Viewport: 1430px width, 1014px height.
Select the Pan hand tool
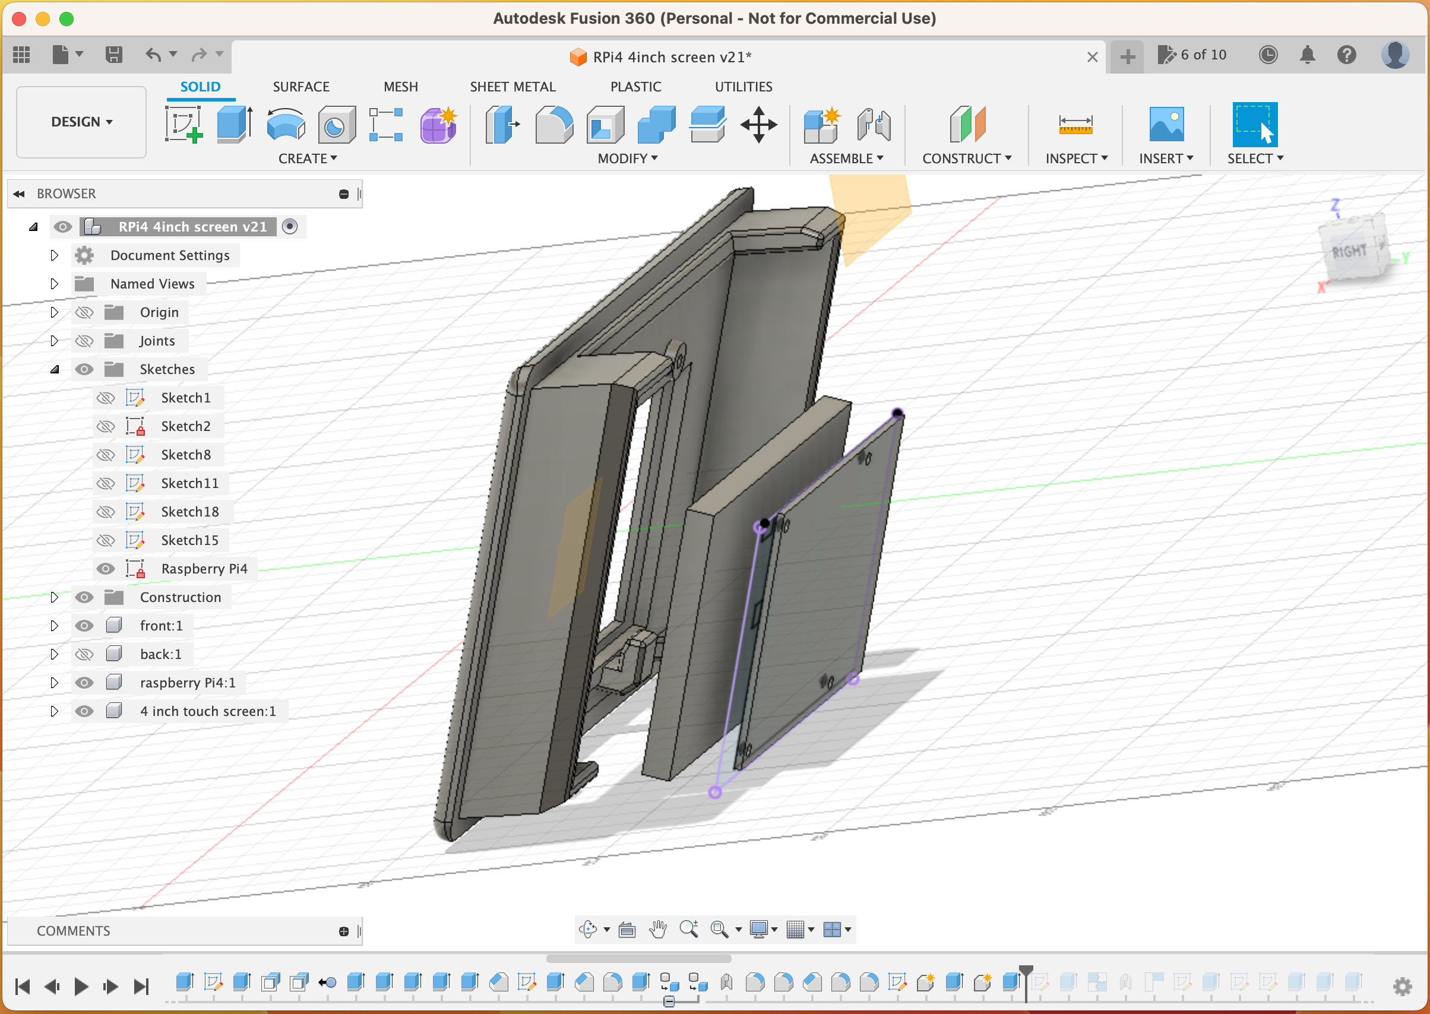coord(657,930)
